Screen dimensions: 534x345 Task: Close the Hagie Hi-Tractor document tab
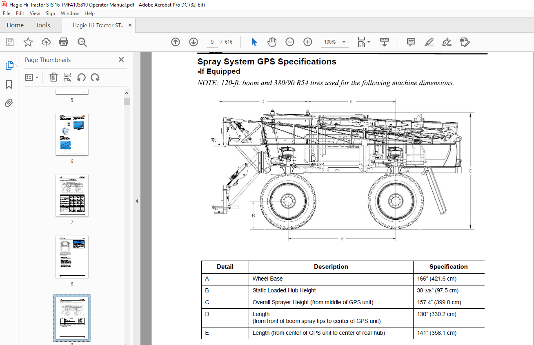[130, 25]
